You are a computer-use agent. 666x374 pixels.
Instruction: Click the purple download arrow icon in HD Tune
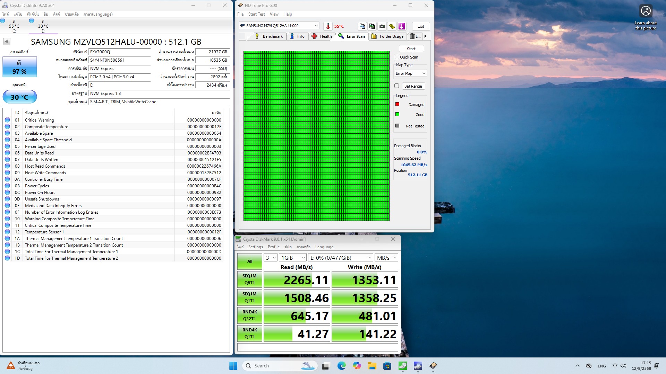click(x=402, y=26)
